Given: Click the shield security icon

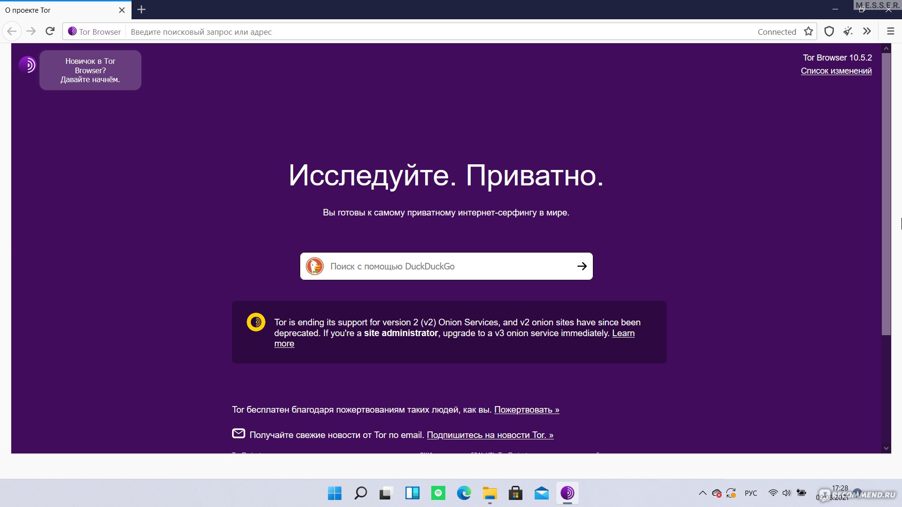Looking at the screenshot, I should point(829,31).
